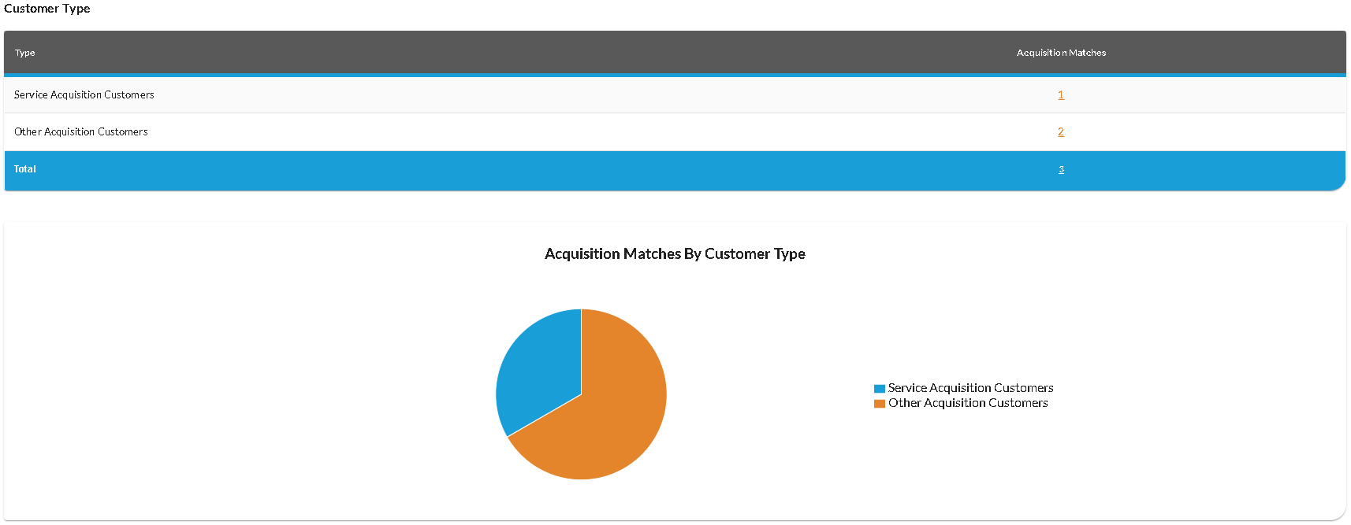
Task: Open the Total acquisition matches link
Action: pos(1061,170)
